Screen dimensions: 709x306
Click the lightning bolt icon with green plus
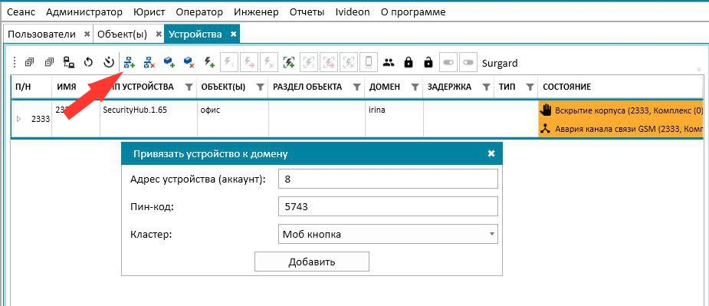point(209,62)
